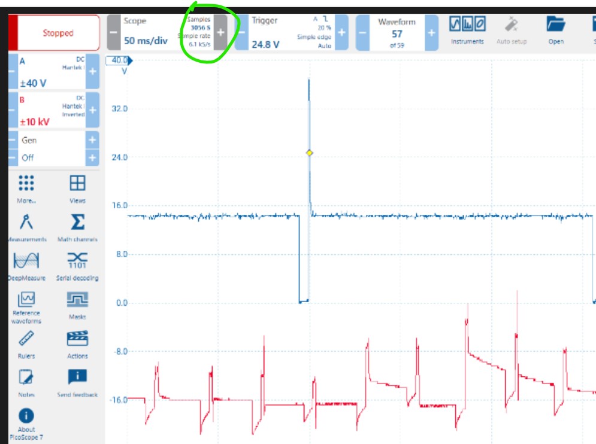Screen dimensions: 596x444
Task: Open Math channels sigma icon
Action: coord(77,223)
